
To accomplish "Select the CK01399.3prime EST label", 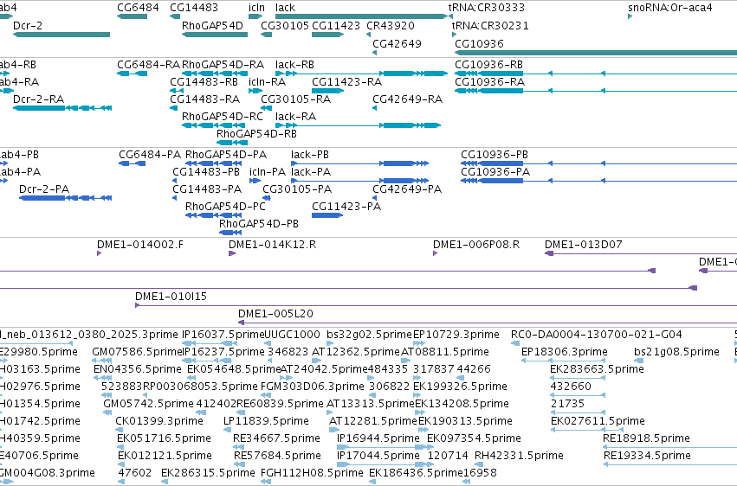I will [159, 422].
